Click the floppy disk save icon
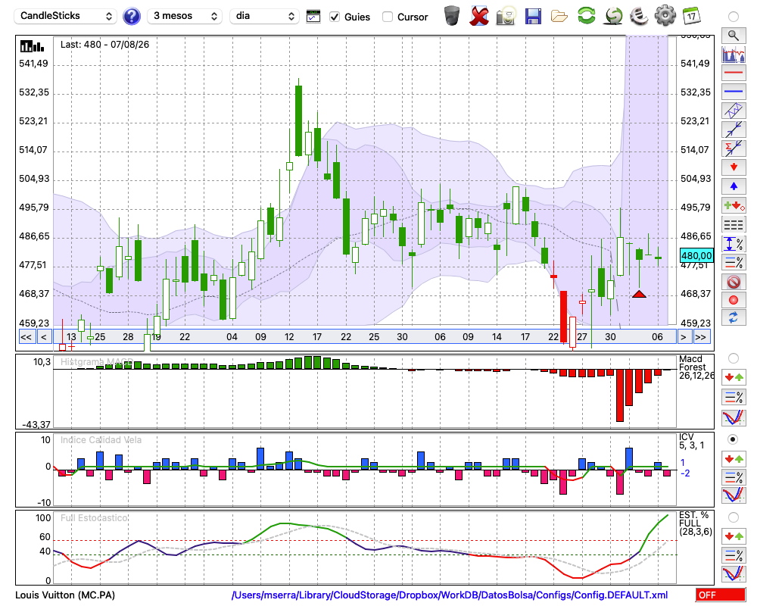This screenshot has height=606, width=757. coord(532,17)
